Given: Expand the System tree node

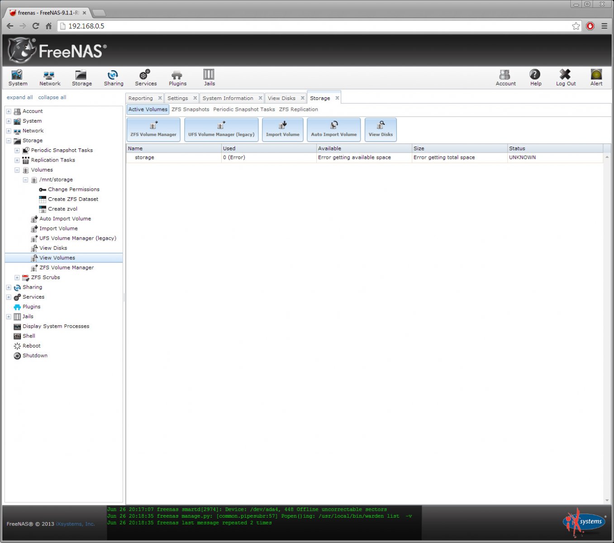Looking at the screenshot, I should [9, 121].
